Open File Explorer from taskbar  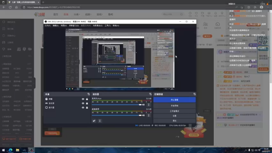coord(17,150)
